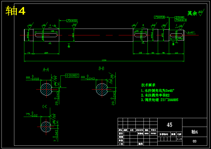The height and width of the screenshot is (149, 211).
Task: Select the note 3.调质处理 217~255HBS
Action: click(160, 100)
